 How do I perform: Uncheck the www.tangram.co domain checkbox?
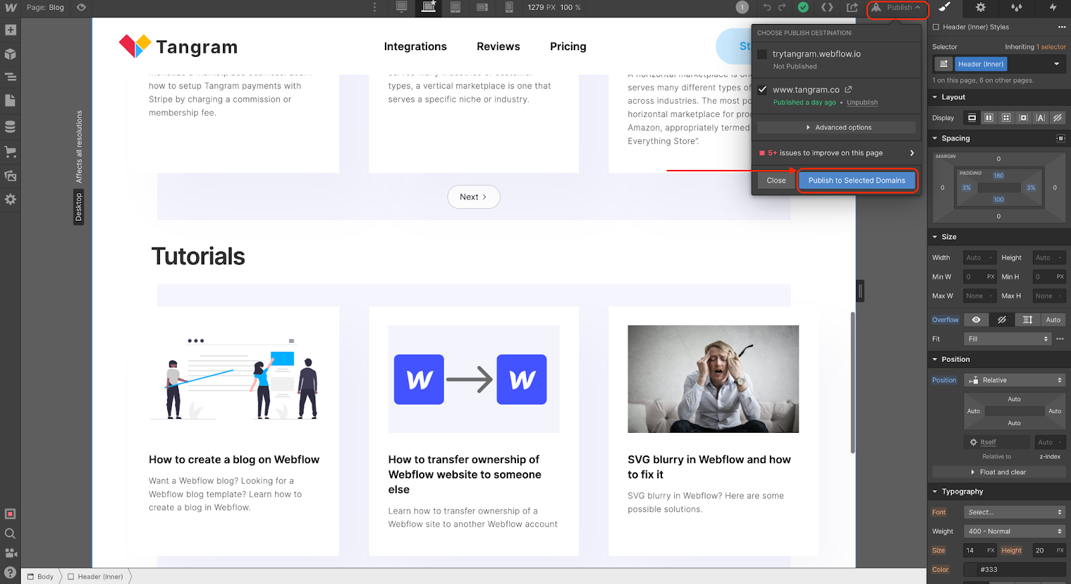[x=762, y=90]
